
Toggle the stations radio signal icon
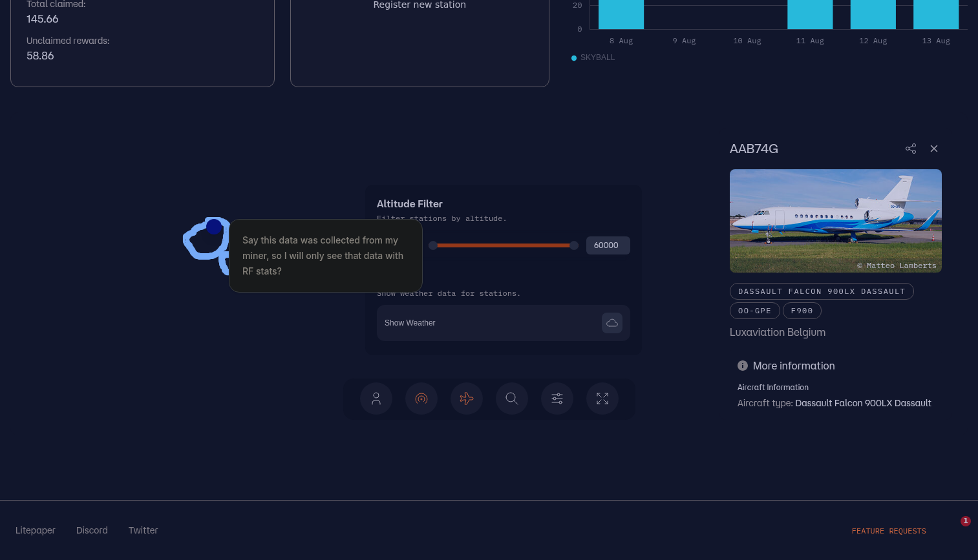(421, 399)
